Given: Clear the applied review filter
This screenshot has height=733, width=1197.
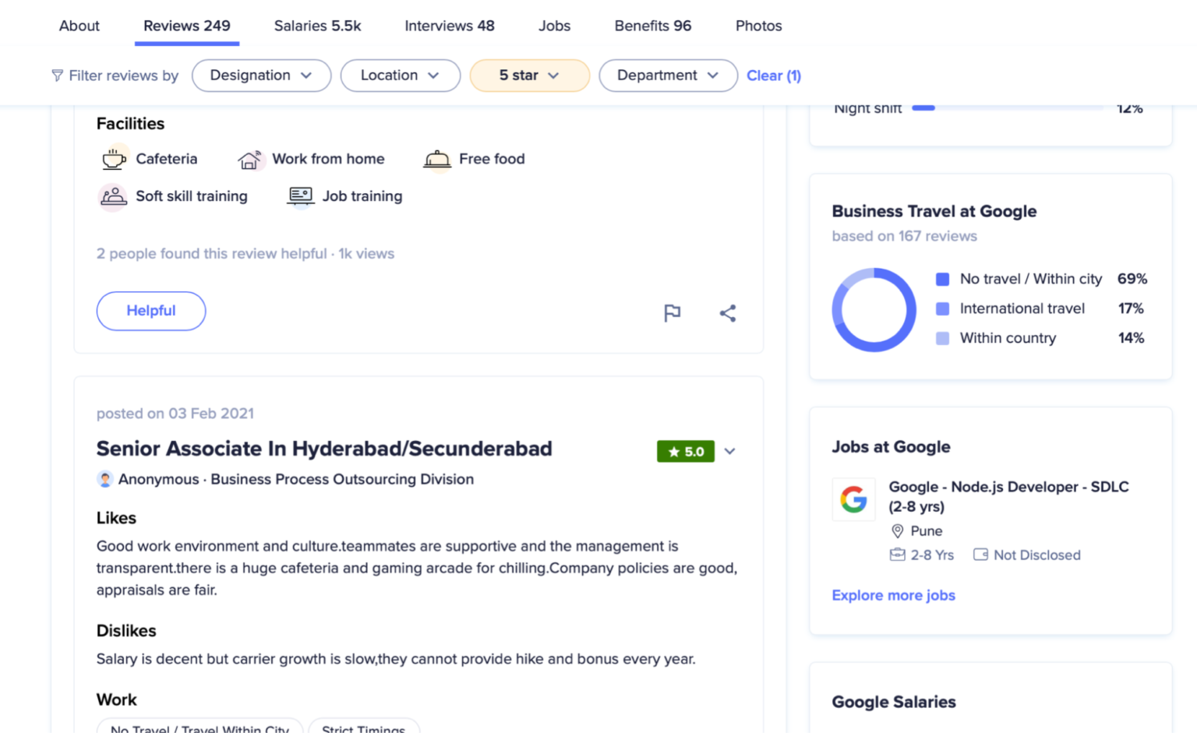Looking at the screenshot, I should click(x=773, y=76).
